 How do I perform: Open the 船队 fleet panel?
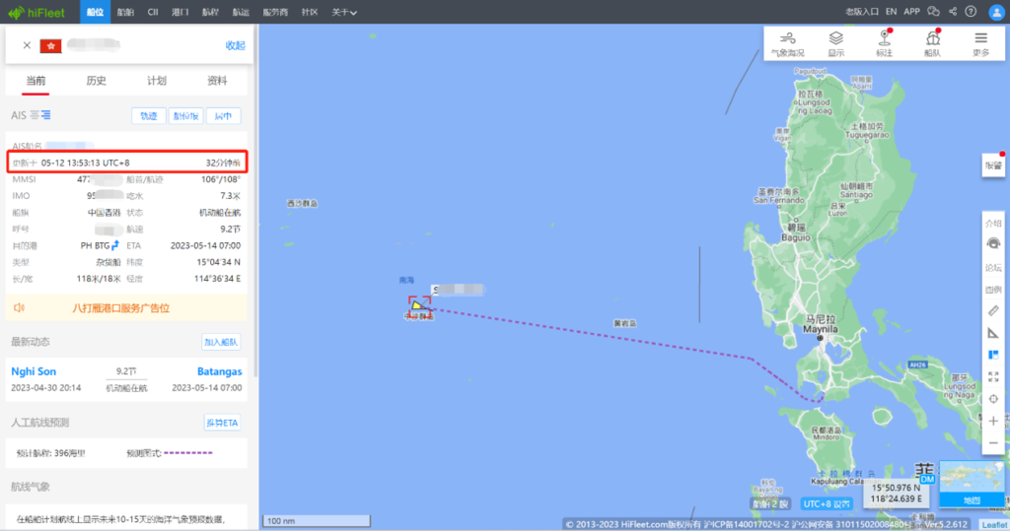click(x=932, y=43)
